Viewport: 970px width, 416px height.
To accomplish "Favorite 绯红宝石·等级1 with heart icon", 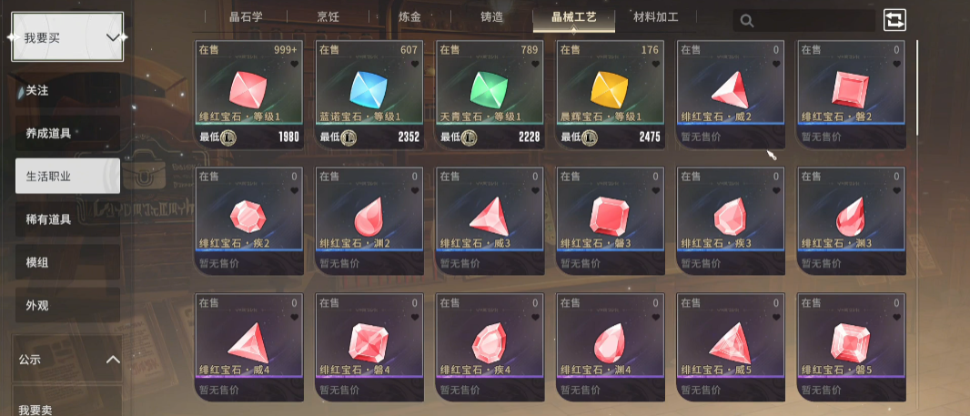I will pyautogui.click(x=295, y=64).
